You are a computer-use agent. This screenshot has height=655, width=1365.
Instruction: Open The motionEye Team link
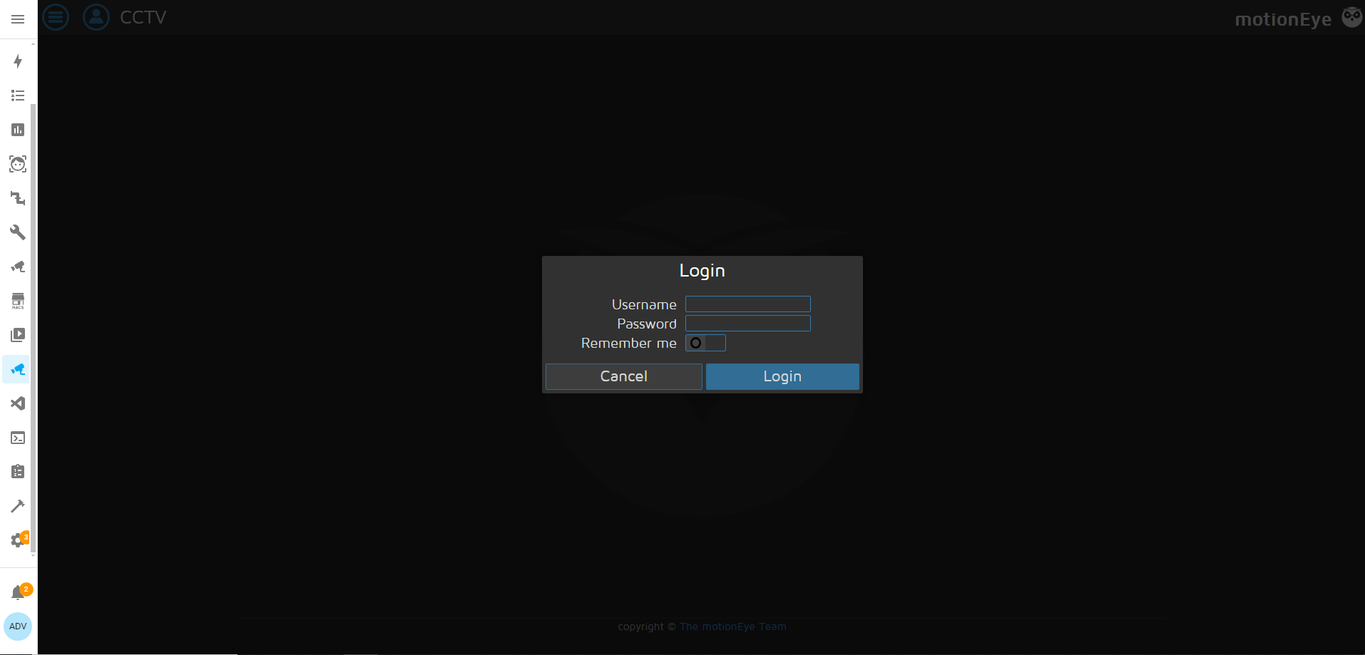coord(732,626)
